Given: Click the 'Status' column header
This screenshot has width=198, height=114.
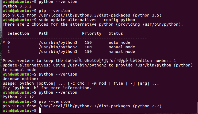Looking at the screenshot, I should 116,33.
